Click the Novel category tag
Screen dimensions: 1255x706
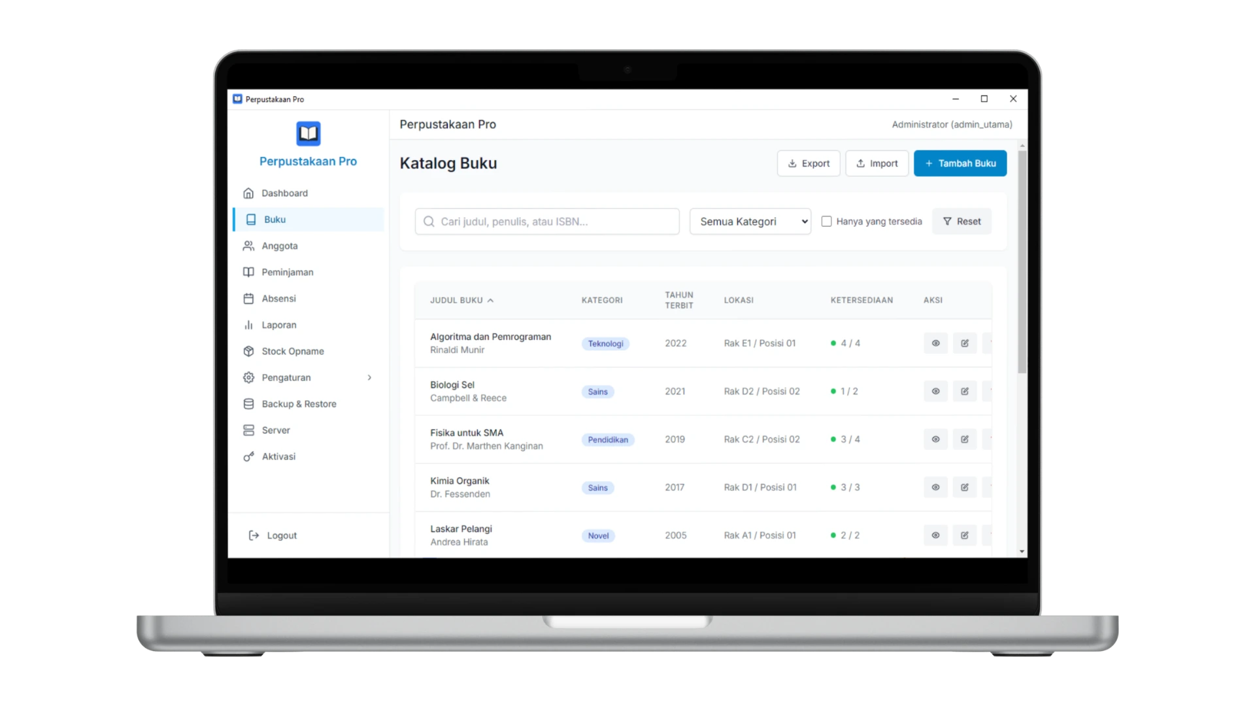(x=598, y=536)
